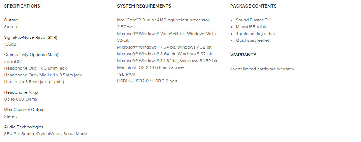Select the Signal-to-Noise Ratio (SNR) label
The height and width of the screenshot is (142, 361).
tap(30, 37)
